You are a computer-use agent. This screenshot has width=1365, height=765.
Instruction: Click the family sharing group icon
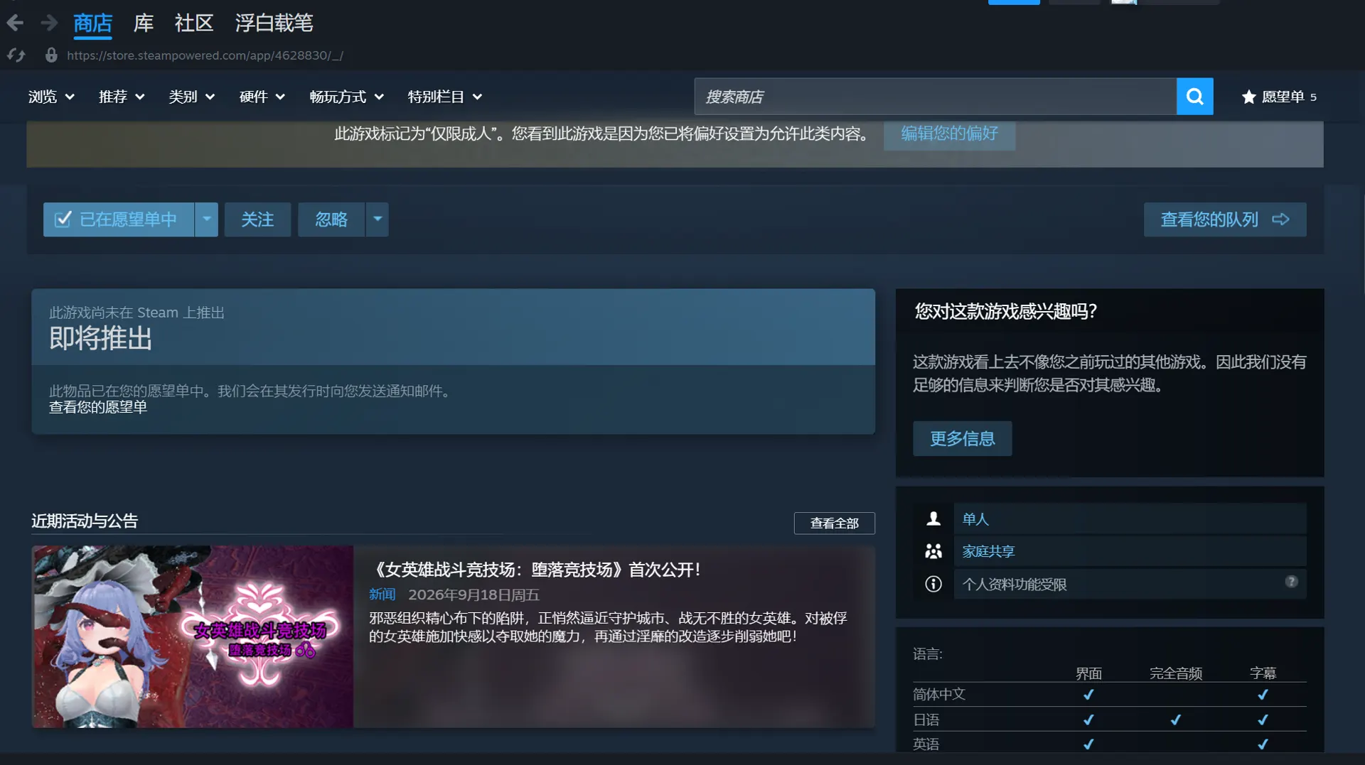(933, 551)
